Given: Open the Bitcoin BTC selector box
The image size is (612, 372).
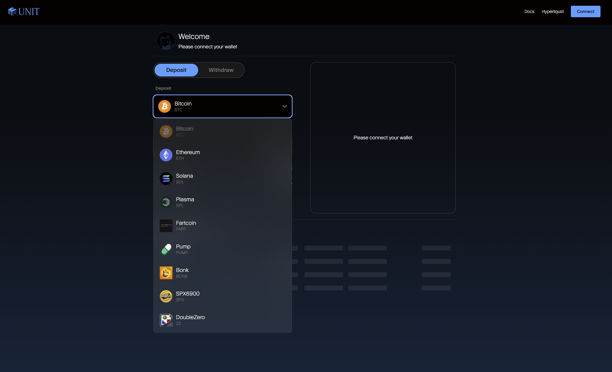Looking at the screenshot, I should pos(222,106).
